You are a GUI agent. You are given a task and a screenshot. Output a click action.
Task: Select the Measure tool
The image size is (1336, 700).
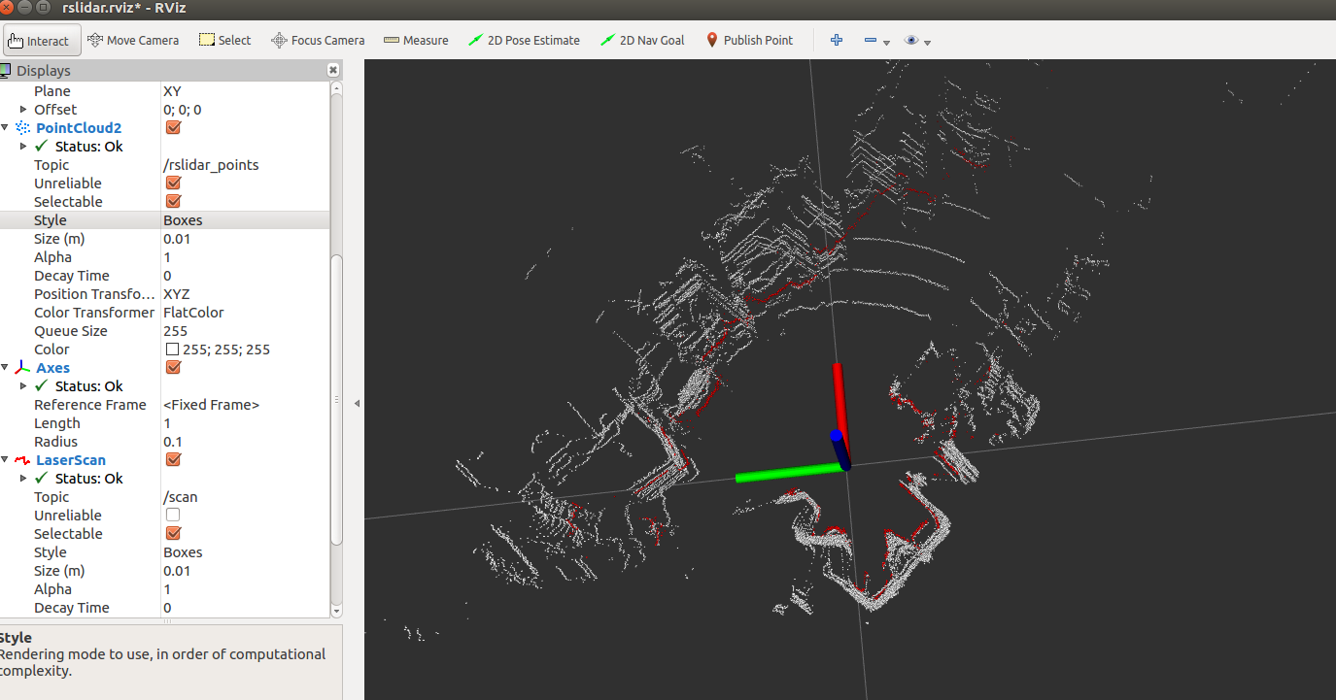(416, 40)
